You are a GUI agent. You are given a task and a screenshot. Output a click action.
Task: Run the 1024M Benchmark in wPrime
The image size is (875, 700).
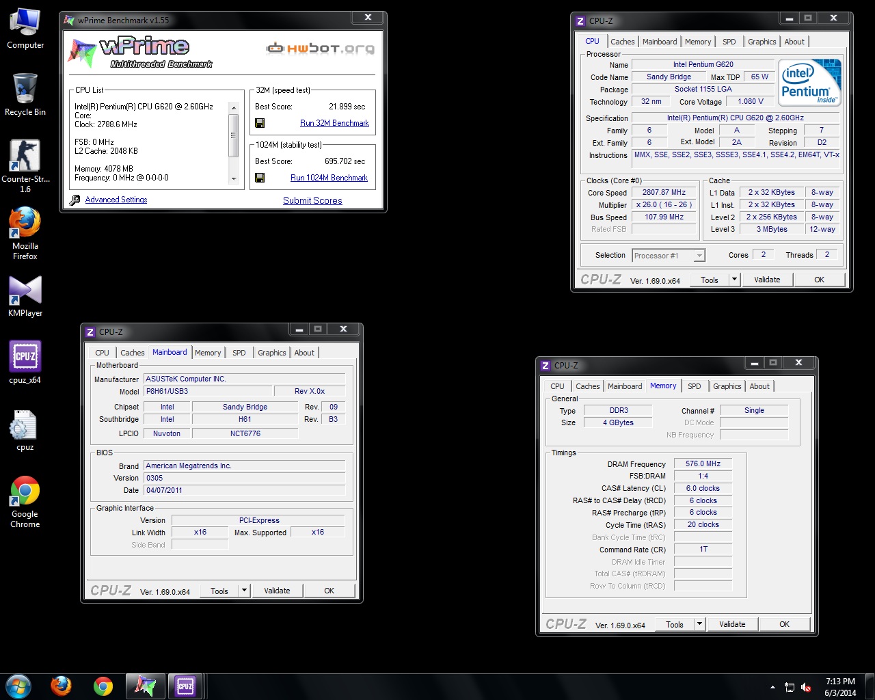point(329,178)
